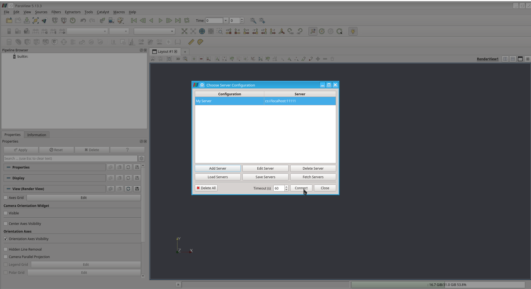Switch to the Information tab
The width and height of the screenshot is (531, 289).
pyautogui.click(x=36, y=135)
